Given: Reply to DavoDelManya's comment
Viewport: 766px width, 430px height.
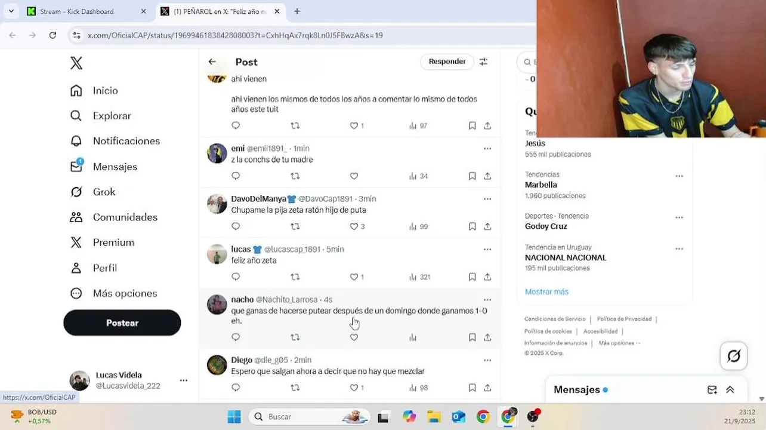Looking at the screenshot, I should tap(236, 226).
